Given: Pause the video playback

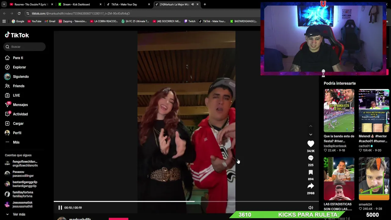Looking at the screenshot, I should click(60, 208).
